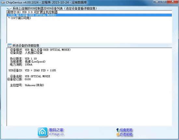Click the device details magnifier icon

point(9,45)
